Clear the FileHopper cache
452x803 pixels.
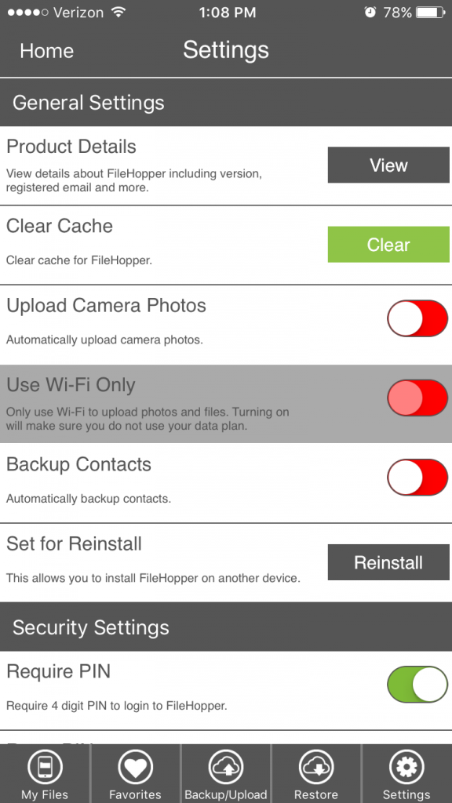pyautogui.click(x=388, y=245)
